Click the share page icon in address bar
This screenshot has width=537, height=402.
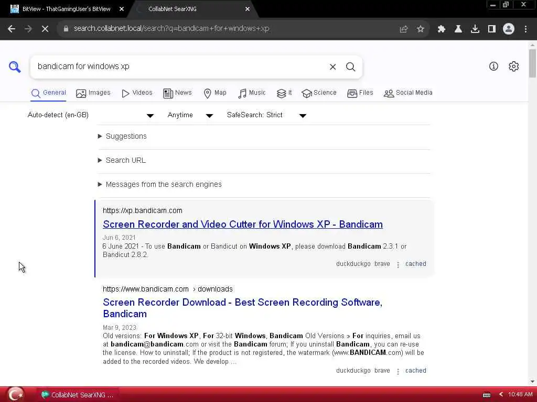coord(404,29)
